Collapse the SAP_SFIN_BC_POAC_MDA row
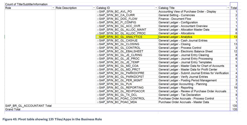Image resolution: width=247 pixels, height=125 pixels. [x=98, y=102]
